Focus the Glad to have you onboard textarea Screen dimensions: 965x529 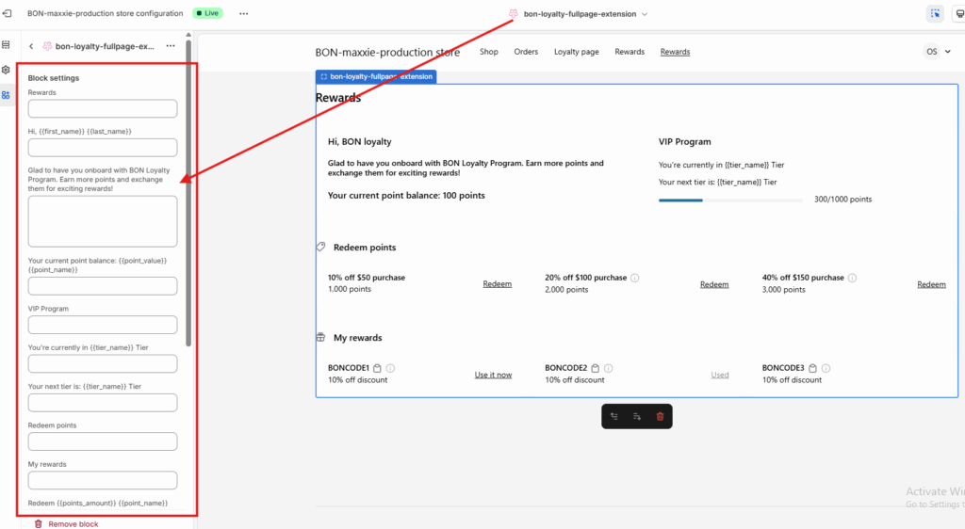tap(103, 221)
